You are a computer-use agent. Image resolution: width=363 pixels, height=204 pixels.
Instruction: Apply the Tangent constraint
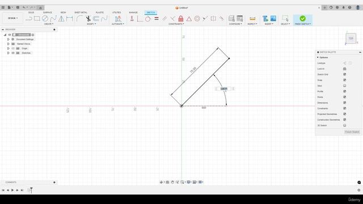[x=147, y=19]
